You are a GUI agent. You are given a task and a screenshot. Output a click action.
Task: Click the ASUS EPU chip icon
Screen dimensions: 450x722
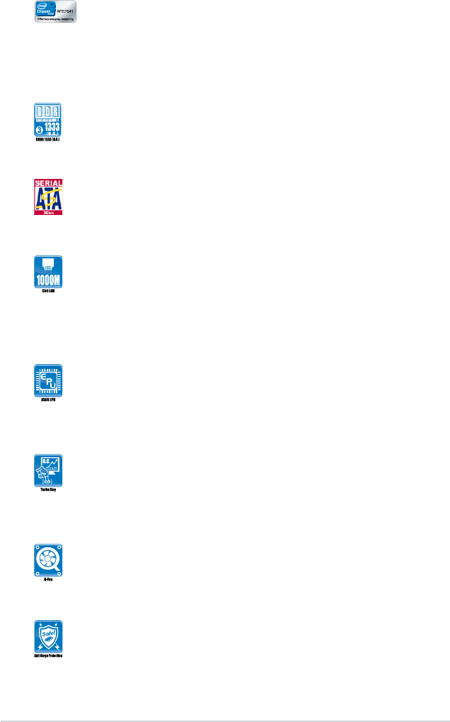click(48, 380)
